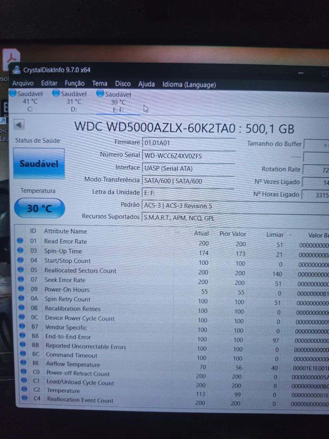Click status dot of Recalibration Retries row
The image size is (329, 439).
(22, 308)
